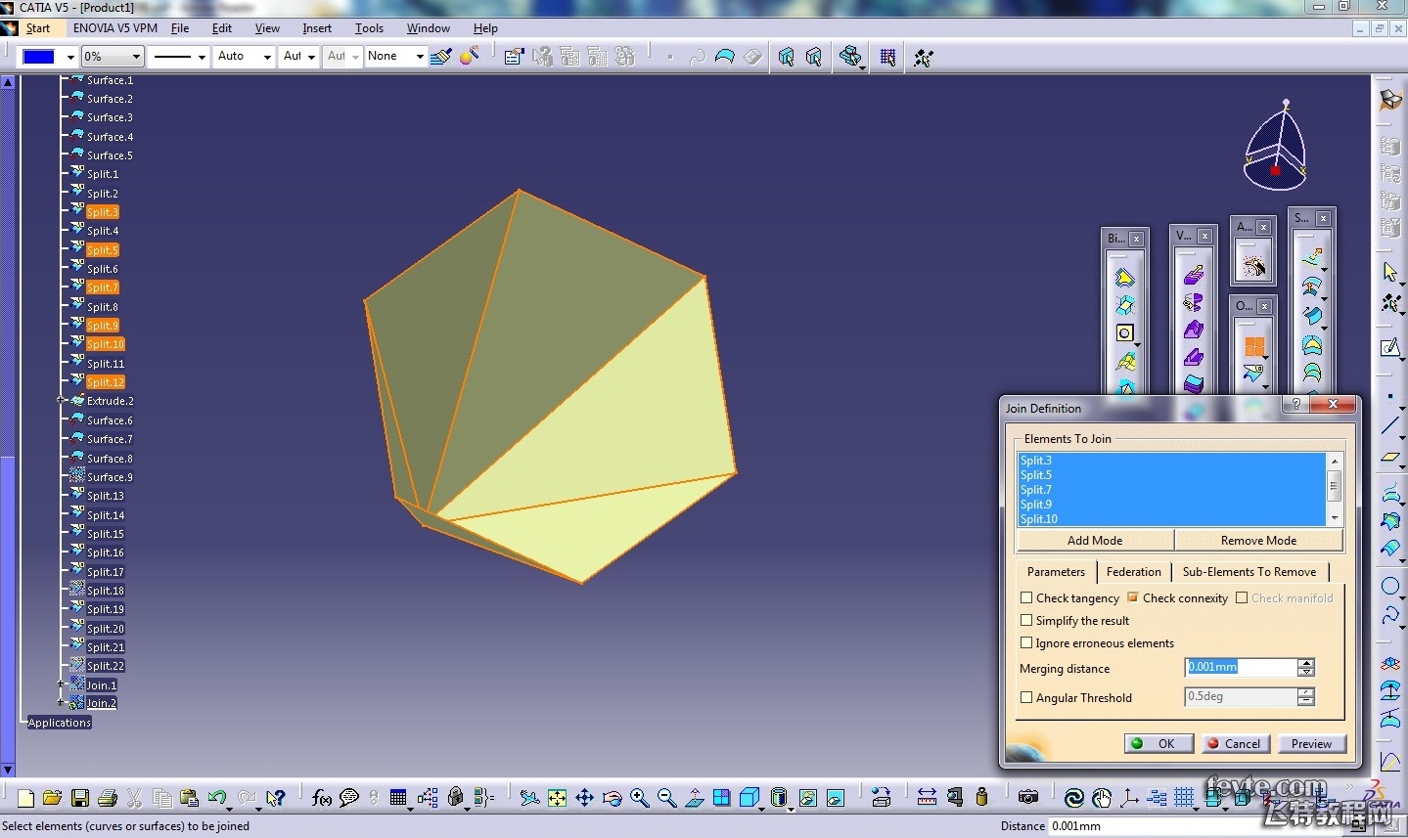This screenshot has width=1408, height=838.
Task: Click the Apply Material sphere icon
Action: pyautogui.click(x=470, y=57)
